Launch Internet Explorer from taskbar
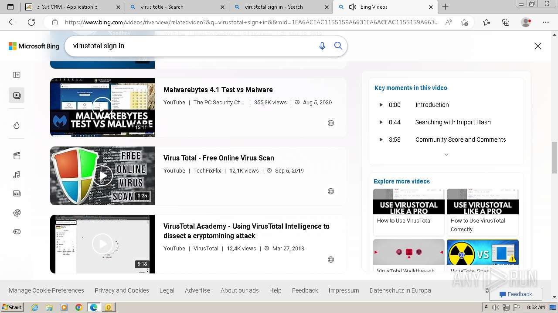 (x=34, y=307)
